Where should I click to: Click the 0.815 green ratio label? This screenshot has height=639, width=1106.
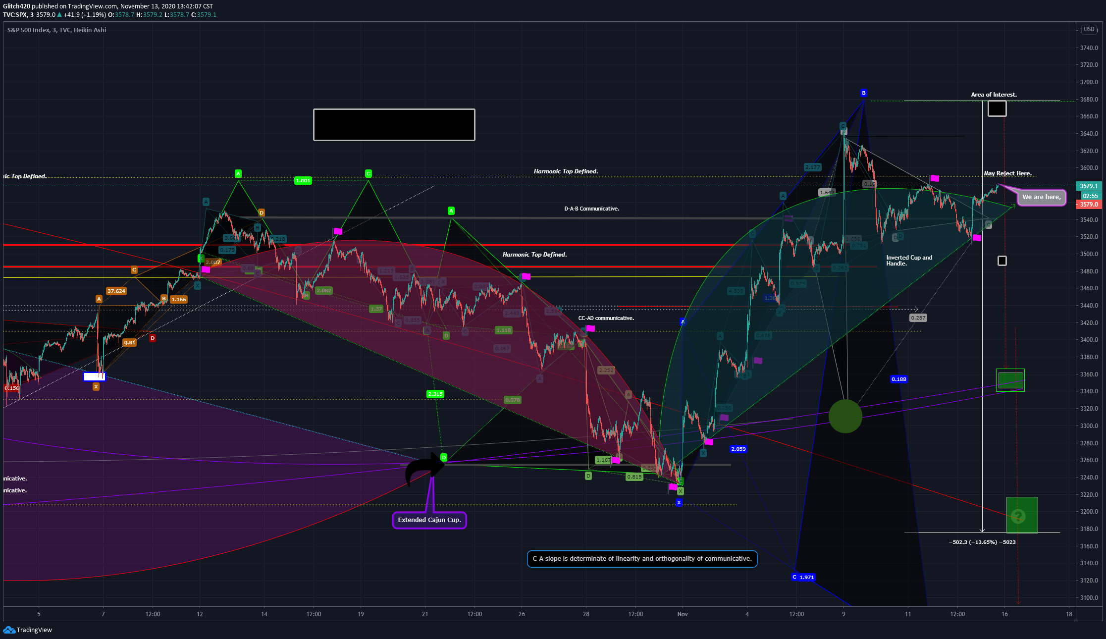pos(634,477)
